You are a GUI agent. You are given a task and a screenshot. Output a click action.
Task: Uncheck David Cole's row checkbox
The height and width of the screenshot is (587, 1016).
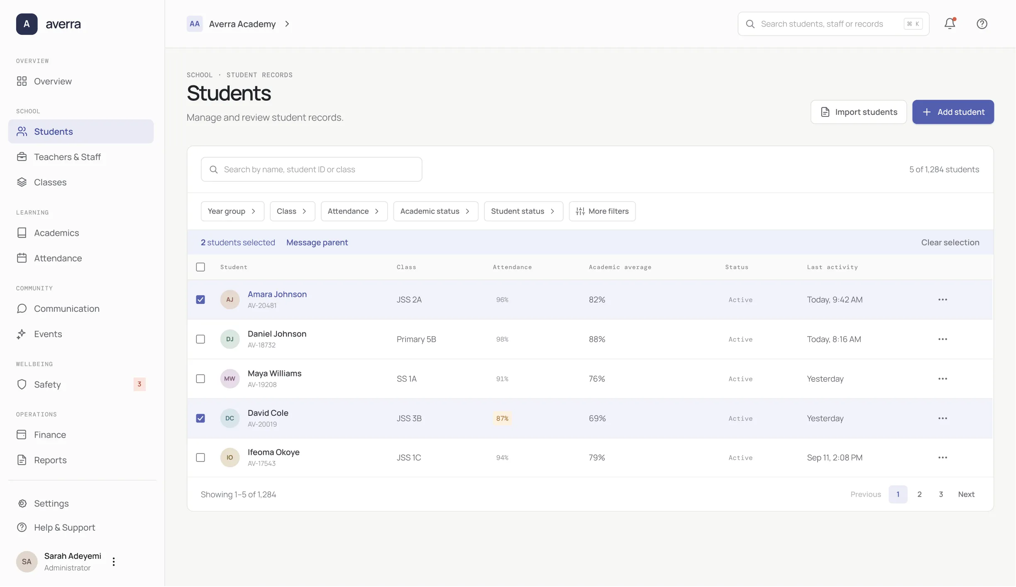tap(200, 418)
